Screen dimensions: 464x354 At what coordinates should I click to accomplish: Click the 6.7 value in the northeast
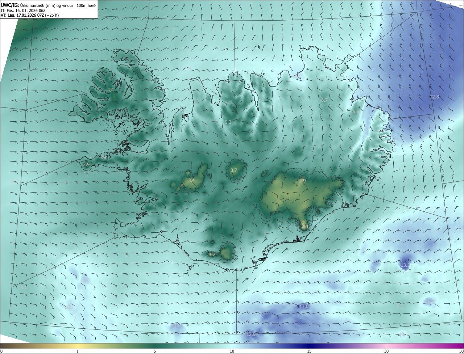click(x=324, y=100)
